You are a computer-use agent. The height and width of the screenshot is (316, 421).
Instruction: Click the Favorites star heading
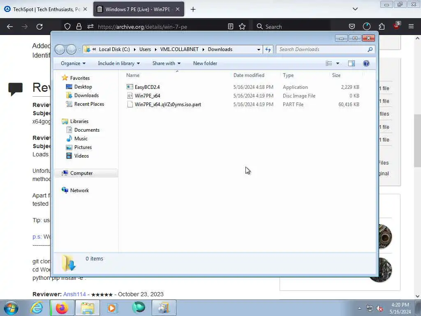click(x=80, y=78)
